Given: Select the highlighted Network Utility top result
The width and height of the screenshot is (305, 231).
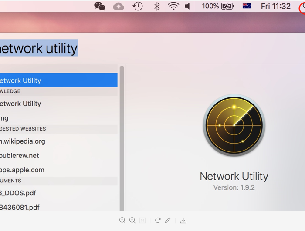Looking at the screenshot, I should point(58,80).
